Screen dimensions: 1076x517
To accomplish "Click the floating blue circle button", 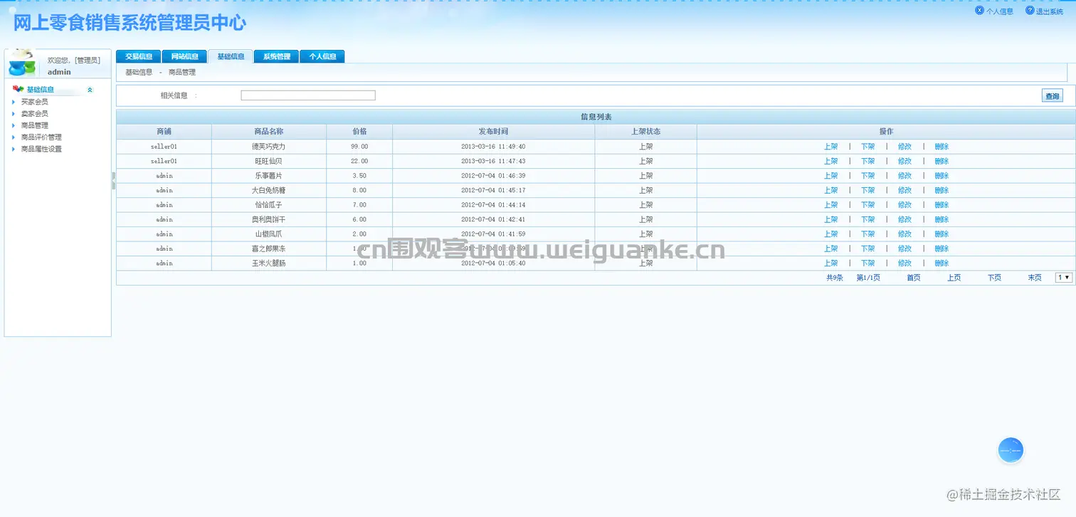I will point(1011,450).
